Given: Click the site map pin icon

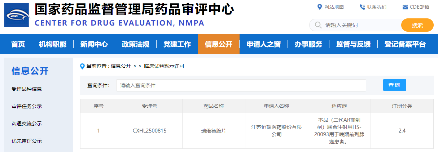Looking at the screenshot, I should (x=319, y=7).
